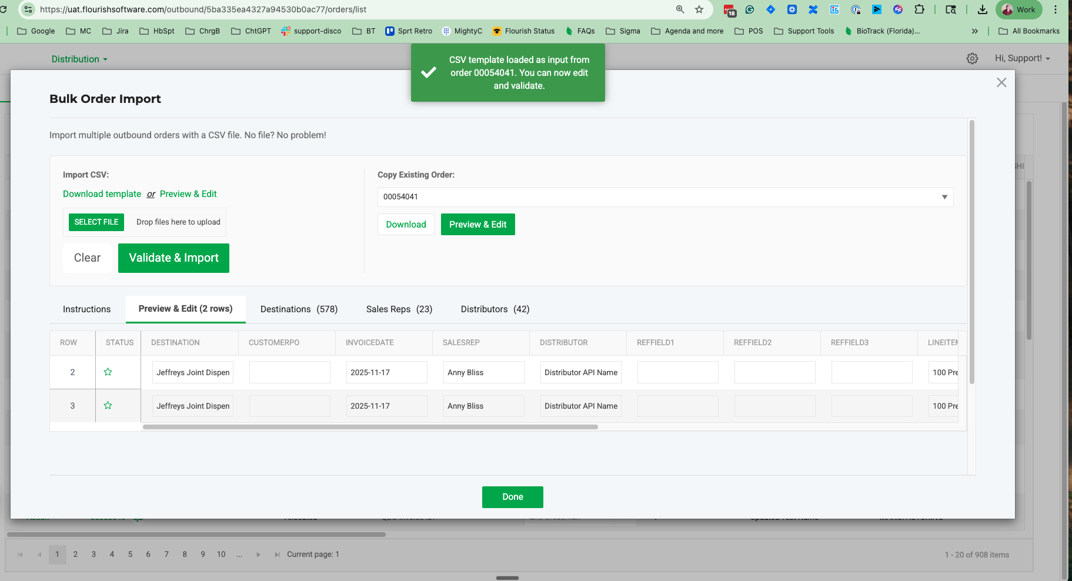The image size is (1072, 581).
Task: Click the orders list horizontal scrollbar behind dialog
Action: 196,535
